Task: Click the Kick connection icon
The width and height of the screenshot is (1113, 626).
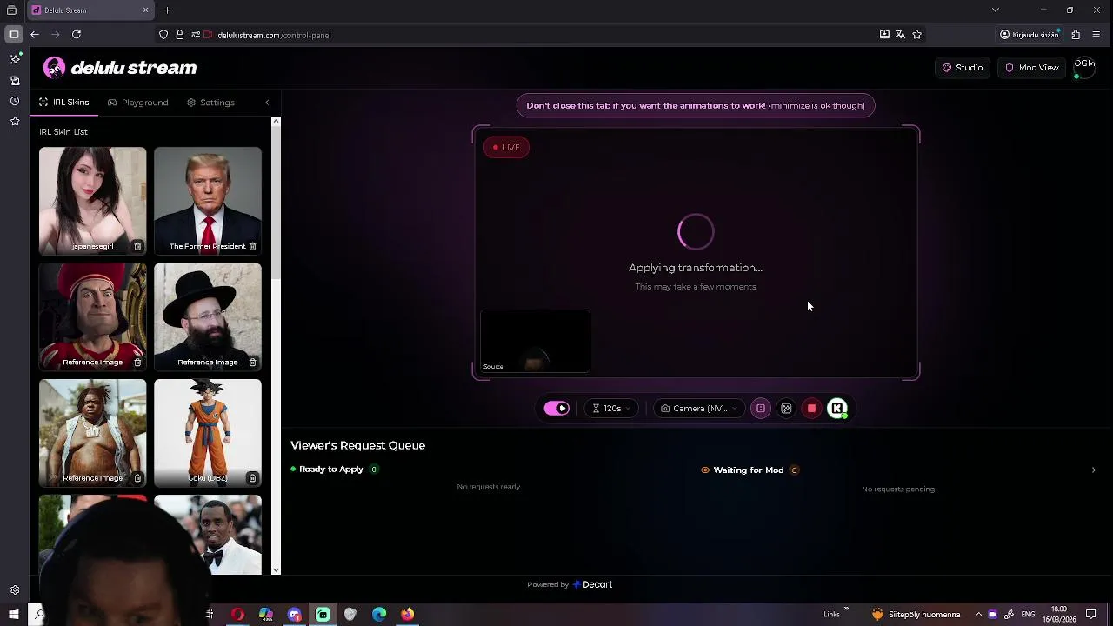Action: click(x=837, y=409)
